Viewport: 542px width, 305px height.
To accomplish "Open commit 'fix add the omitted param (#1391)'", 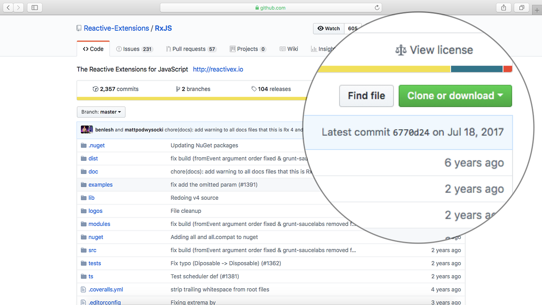I will click(214, 185).
